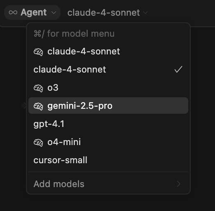Screen dimensions: 215x211
Task: Collapse the claude-4-sonnet model selector chevron
Action: point(145,13)
